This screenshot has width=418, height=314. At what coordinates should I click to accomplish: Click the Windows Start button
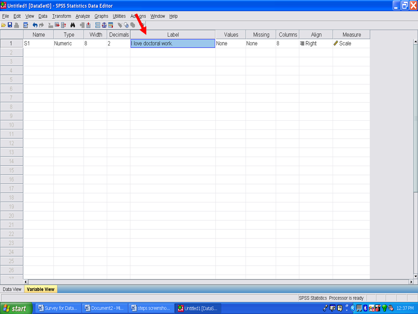pyautogui.click(x=16, y=308)
